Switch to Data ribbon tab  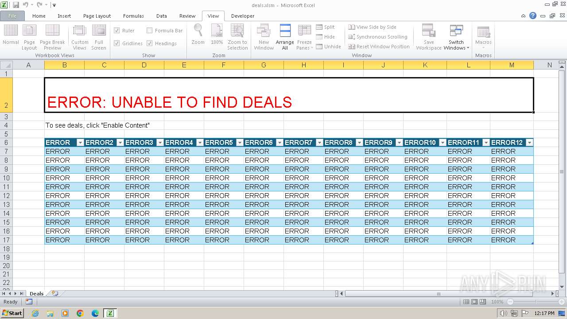coord(162,16)
